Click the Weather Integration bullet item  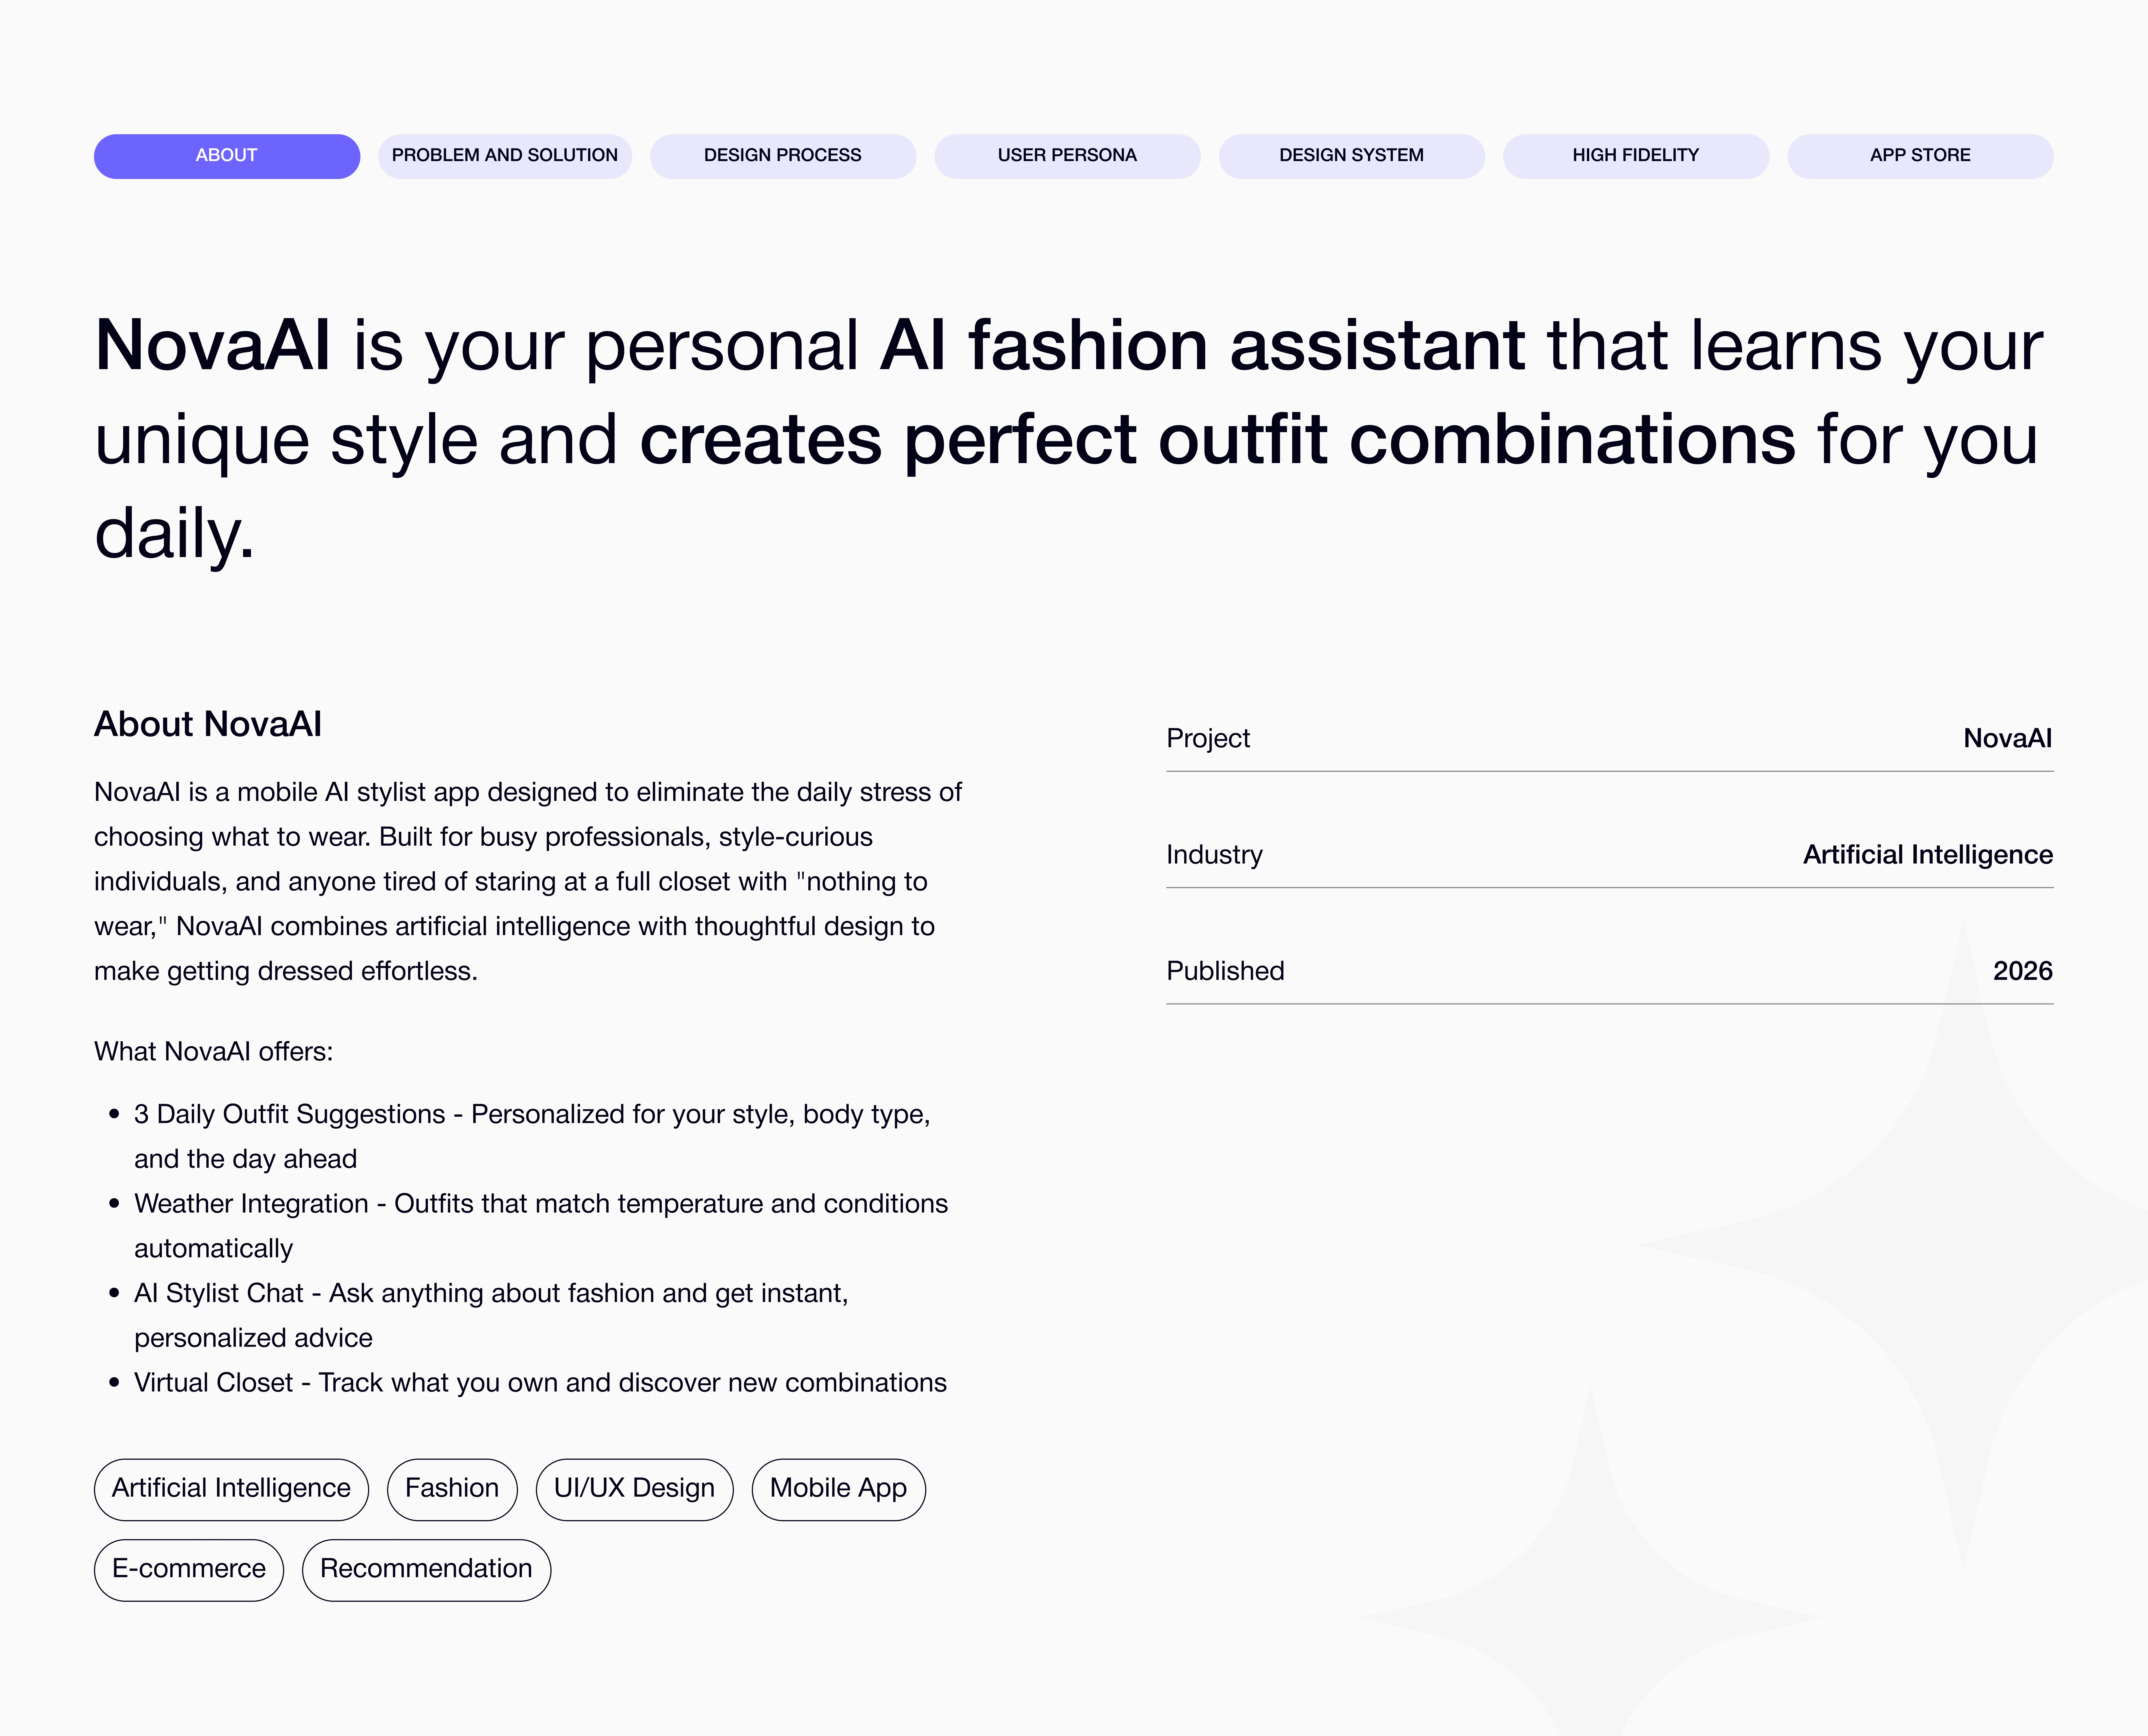(540, 1204)
